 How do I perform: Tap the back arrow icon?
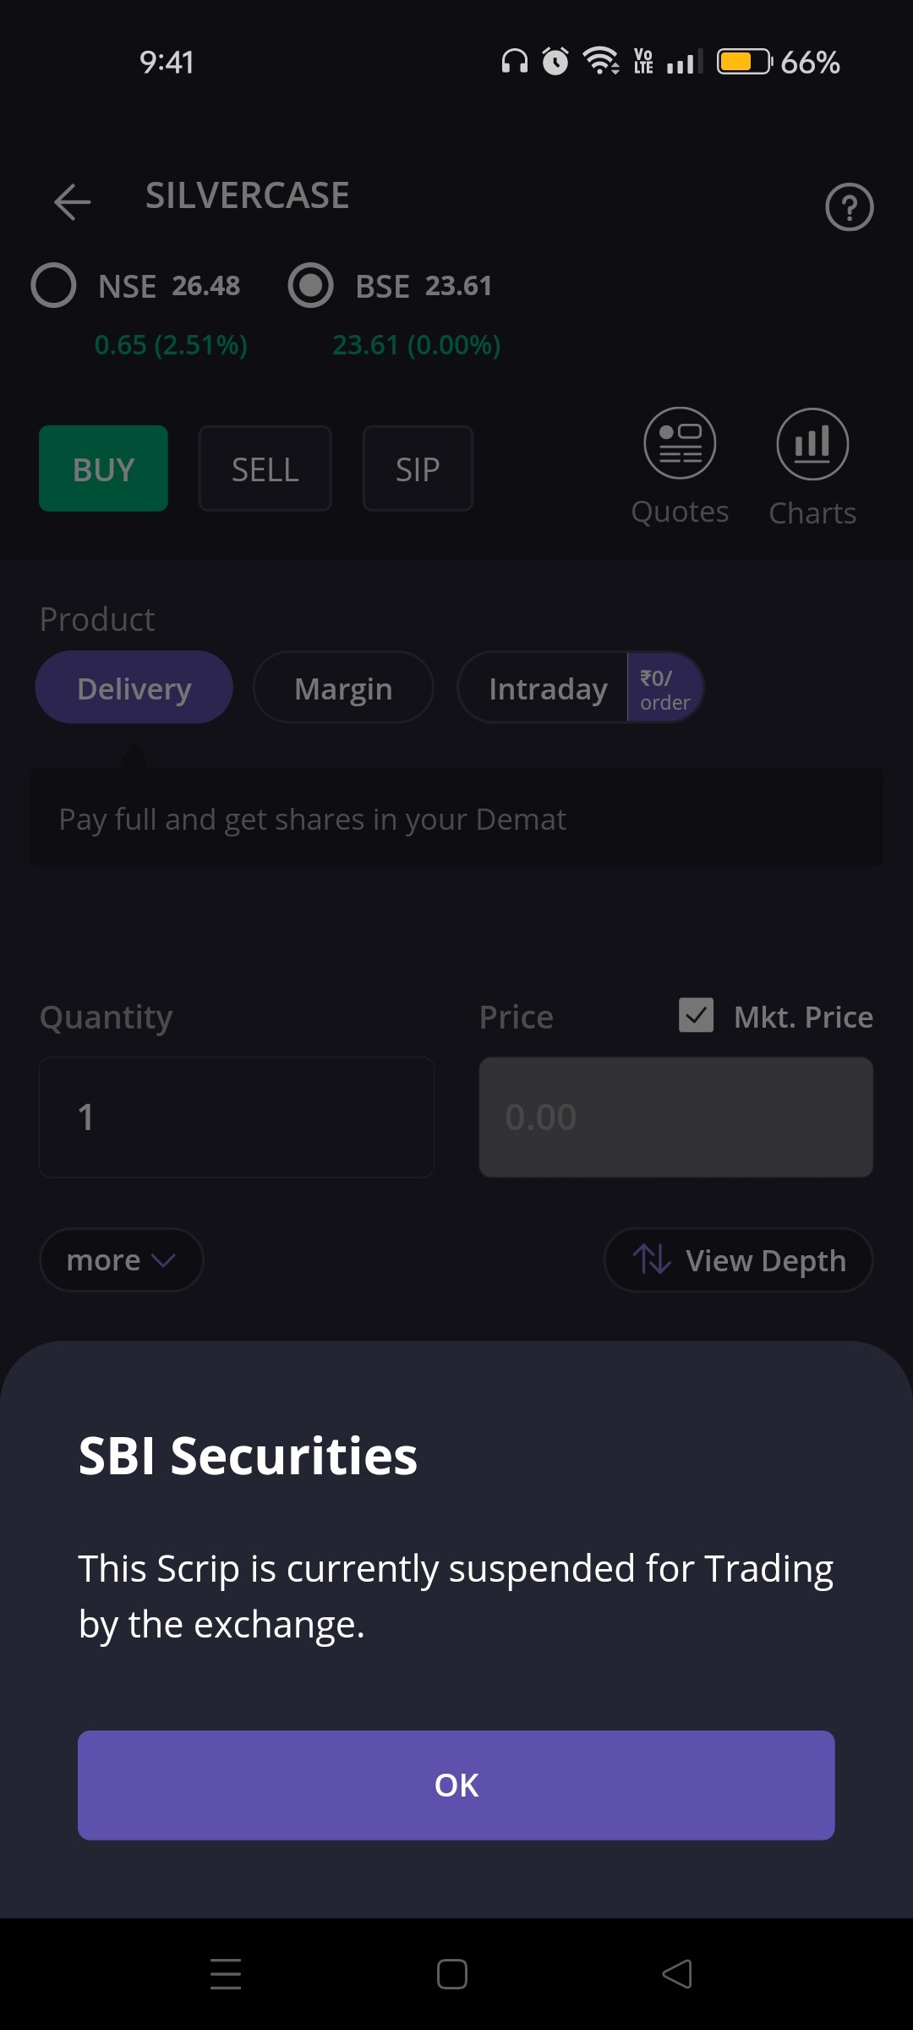click(x=72, y=201)
